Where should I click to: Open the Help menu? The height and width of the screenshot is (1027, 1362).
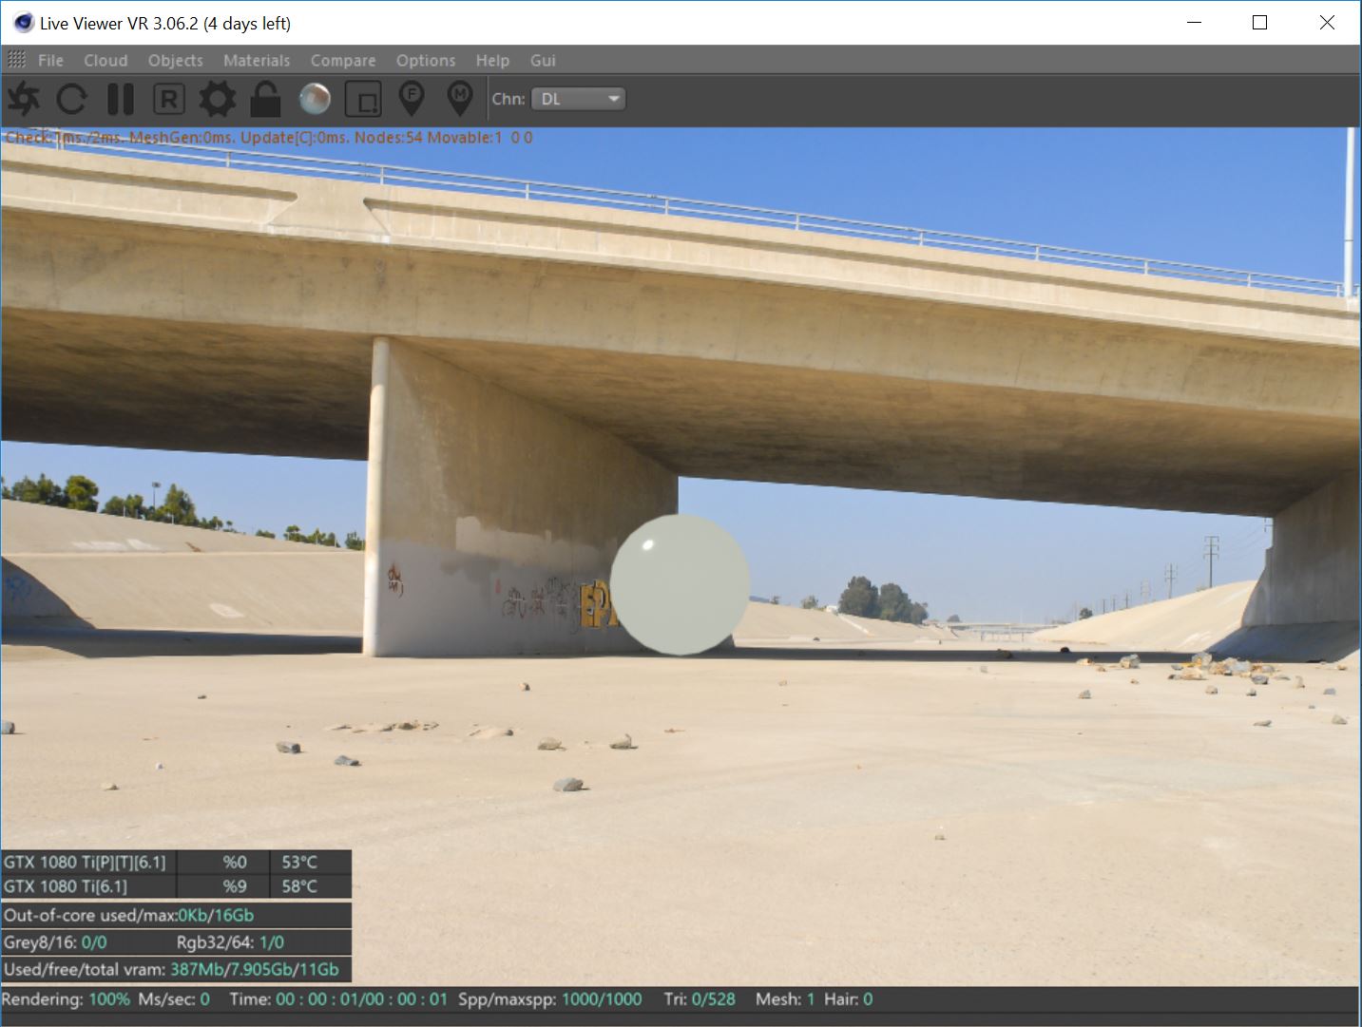pyautogui.click(x=492, y=60)
